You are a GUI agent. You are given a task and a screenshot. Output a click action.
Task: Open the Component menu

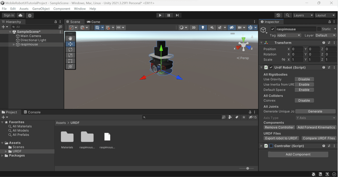(62, 9)
